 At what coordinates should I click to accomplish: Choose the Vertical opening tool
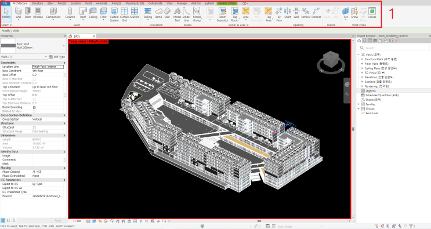point(306,13)
